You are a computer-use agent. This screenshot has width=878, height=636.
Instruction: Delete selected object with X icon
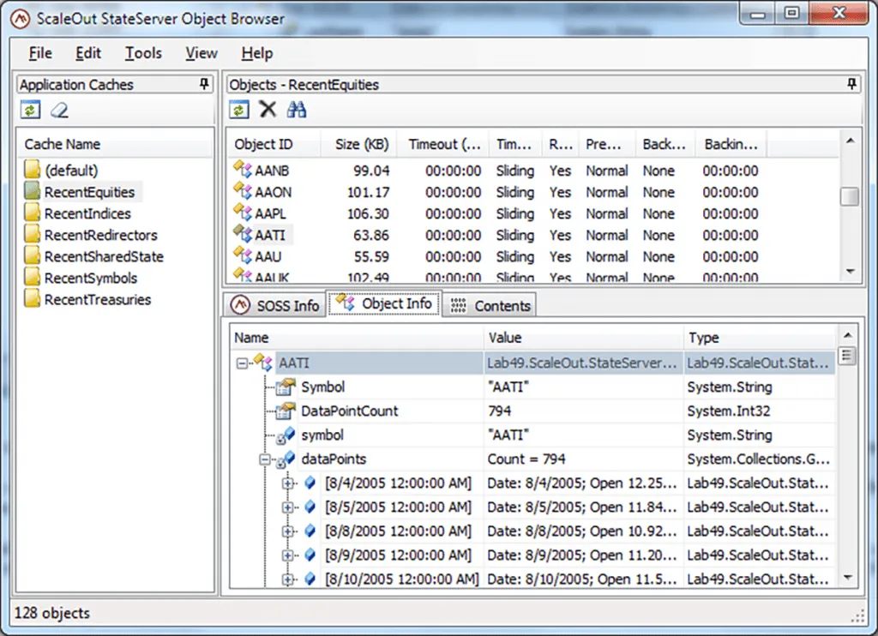point(268,109)
